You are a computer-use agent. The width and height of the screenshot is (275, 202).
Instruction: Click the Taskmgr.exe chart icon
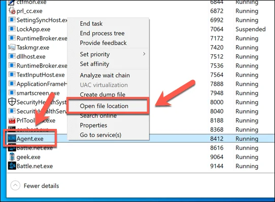click(x=12, y=47)
